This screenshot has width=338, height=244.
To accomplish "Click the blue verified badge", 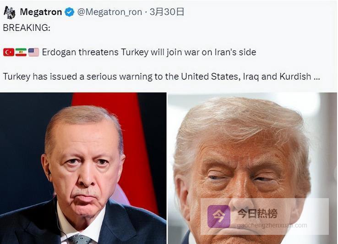I will click(x=70, y=12).
